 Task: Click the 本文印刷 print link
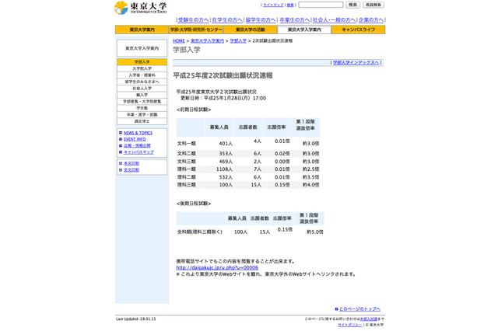point(132,163)
